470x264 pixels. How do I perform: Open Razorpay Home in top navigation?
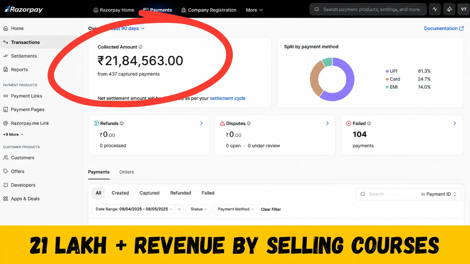(114, 10)
